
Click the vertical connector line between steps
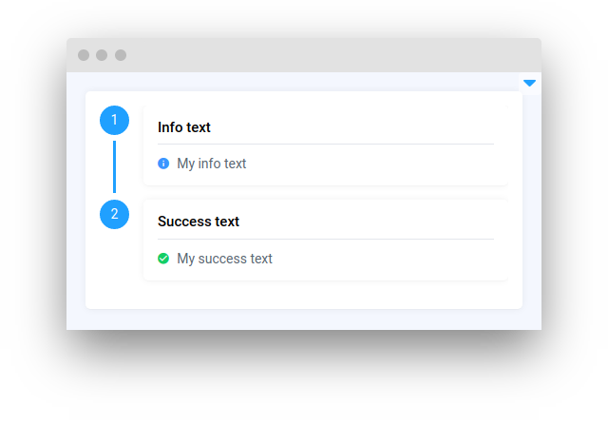point(114,166)
